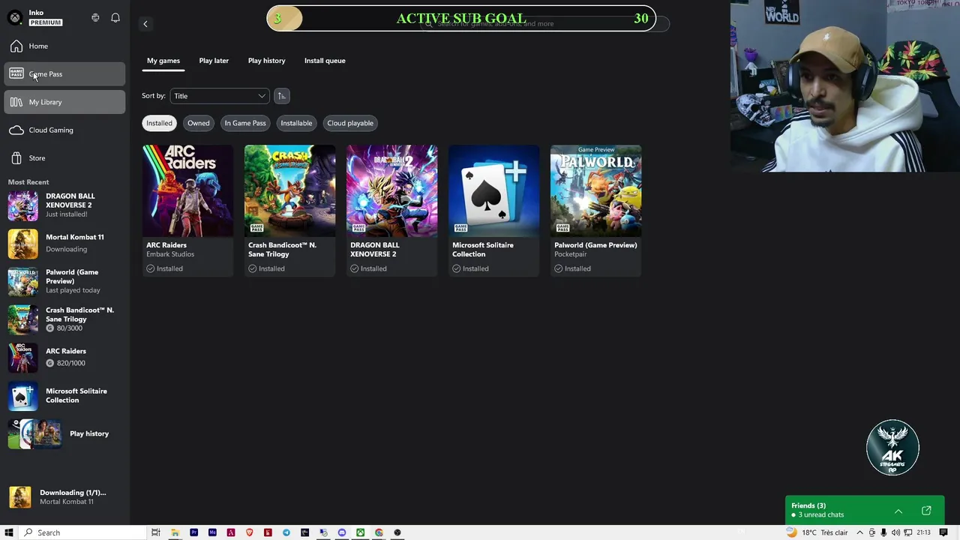Open Telegram from taskbar
The width and height of the screenshot is (960, 540).
pyautogui.click(x=286, y=532)
